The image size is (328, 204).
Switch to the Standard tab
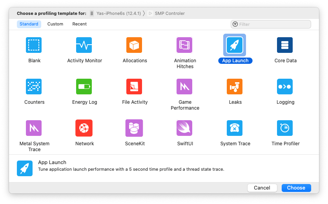pyautogui.click(x=29, y=24)
